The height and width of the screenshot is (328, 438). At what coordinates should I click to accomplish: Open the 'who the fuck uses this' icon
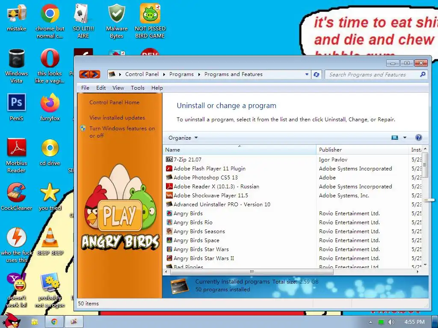coord(17,245)
